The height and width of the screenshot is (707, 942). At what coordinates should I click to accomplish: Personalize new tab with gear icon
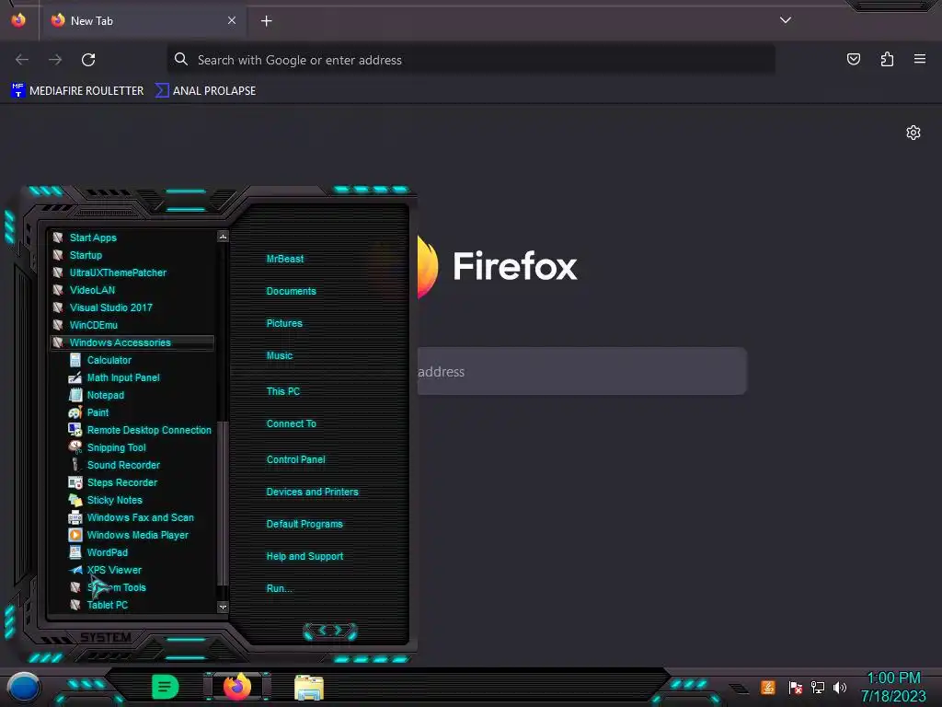(913, 133)
